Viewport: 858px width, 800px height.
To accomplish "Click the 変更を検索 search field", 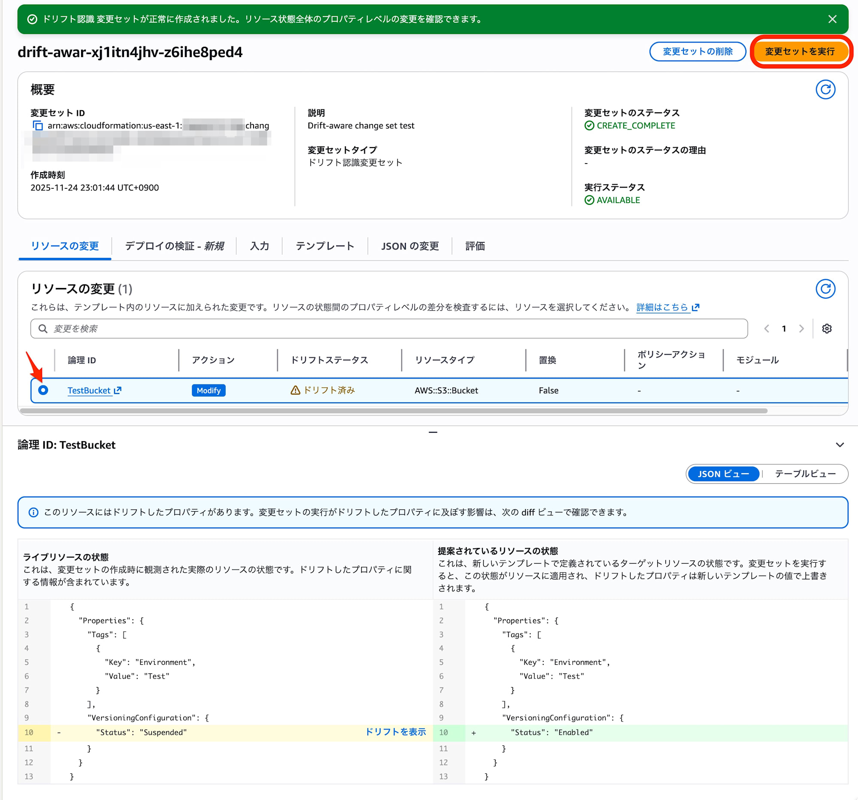I will pyautogui.click(x=172, y=329).
